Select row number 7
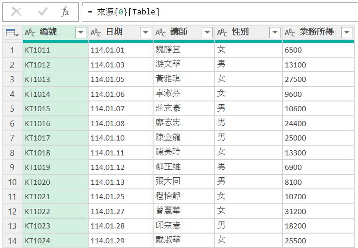The image size is (358, 248). coord(12,138)
